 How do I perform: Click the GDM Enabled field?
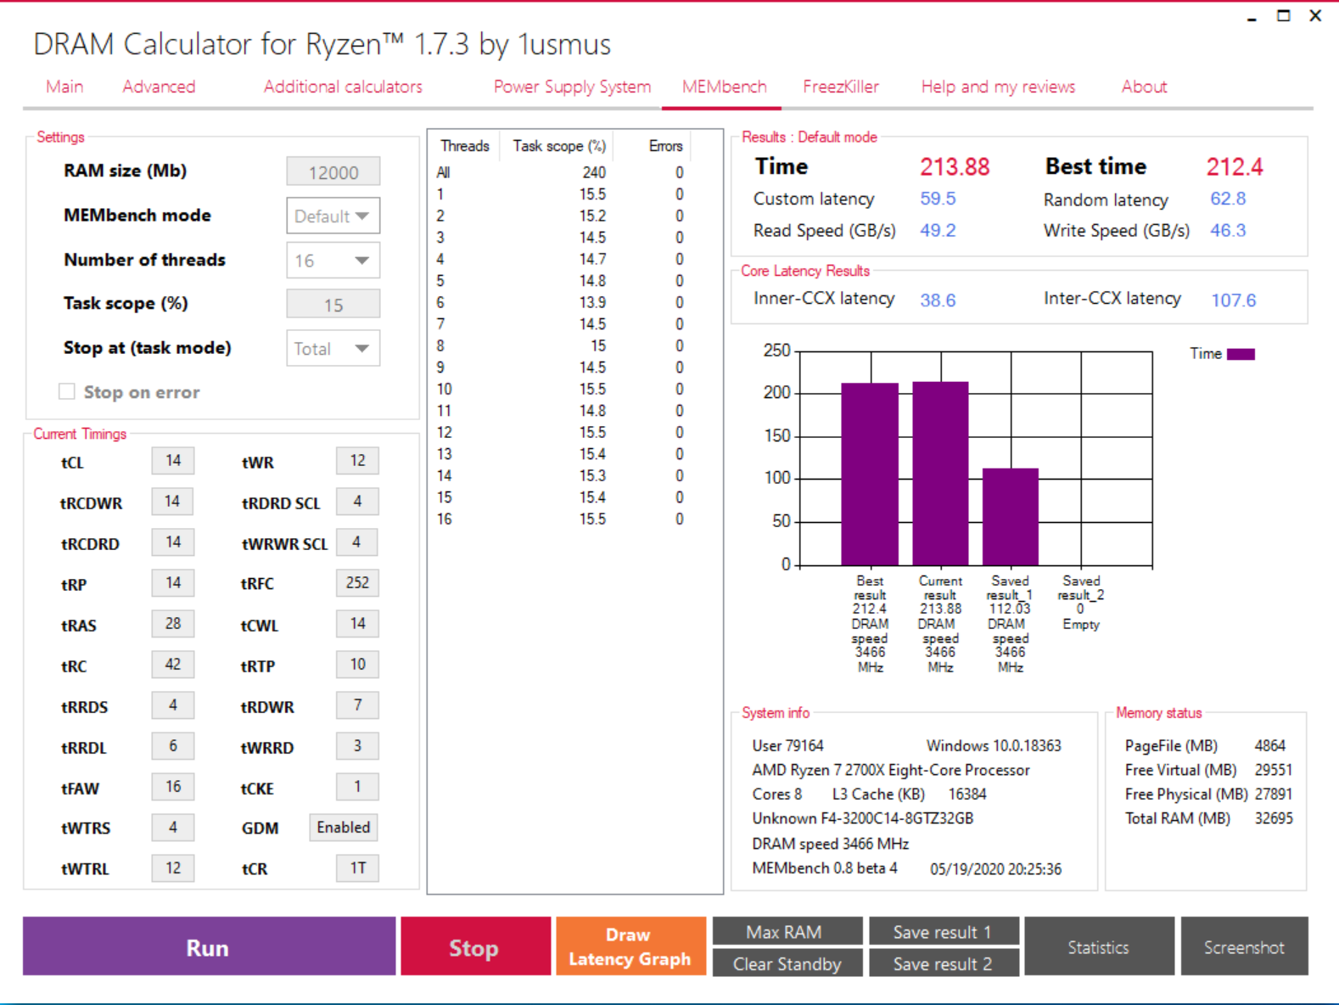pyautogui.click(x=344, y=828)
